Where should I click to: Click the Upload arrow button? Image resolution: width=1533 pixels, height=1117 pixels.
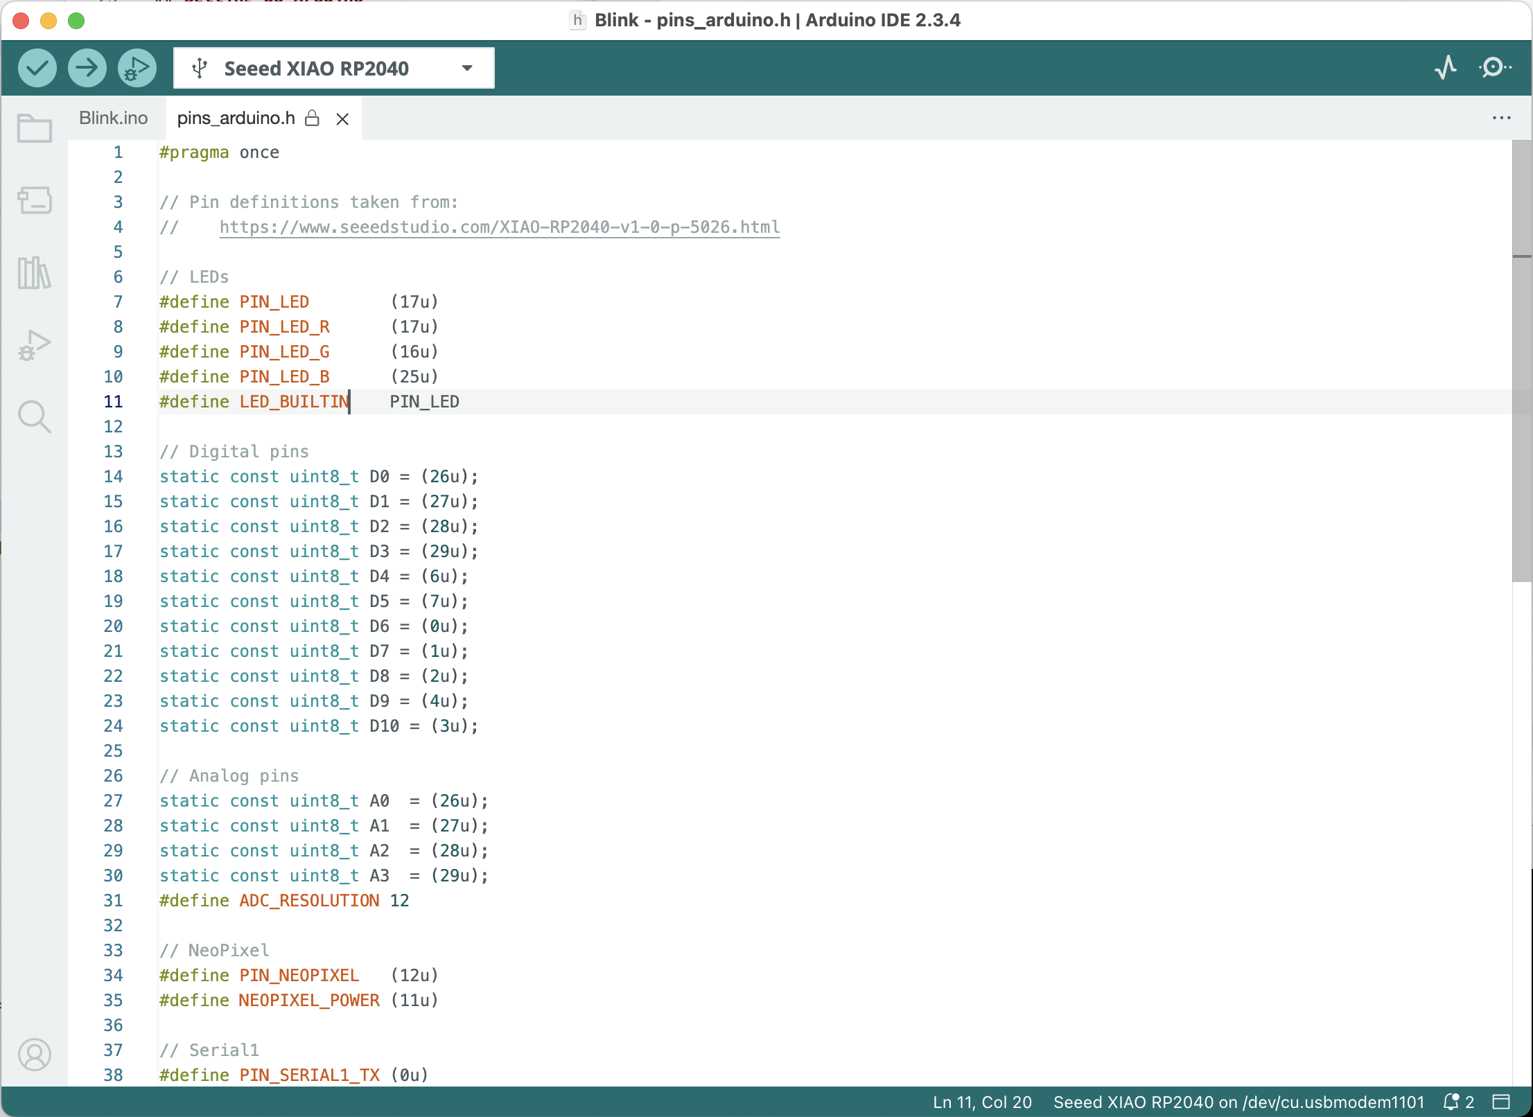(87, 68)
